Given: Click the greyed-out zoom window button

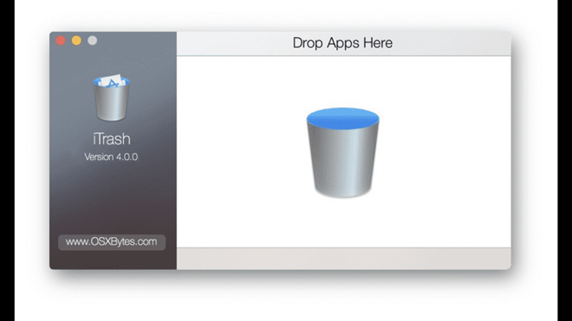Looking at the screenshot, I should (92, 41).
